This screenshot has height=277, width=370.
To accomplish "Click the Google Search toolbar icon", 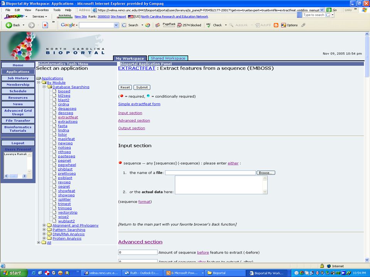I will point(124,25).
